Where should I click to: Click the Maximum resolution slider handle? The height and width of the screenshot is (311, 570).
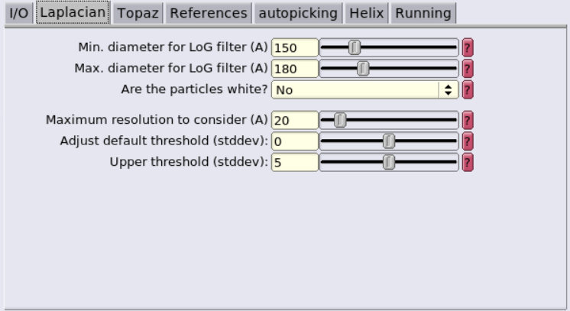340,121
